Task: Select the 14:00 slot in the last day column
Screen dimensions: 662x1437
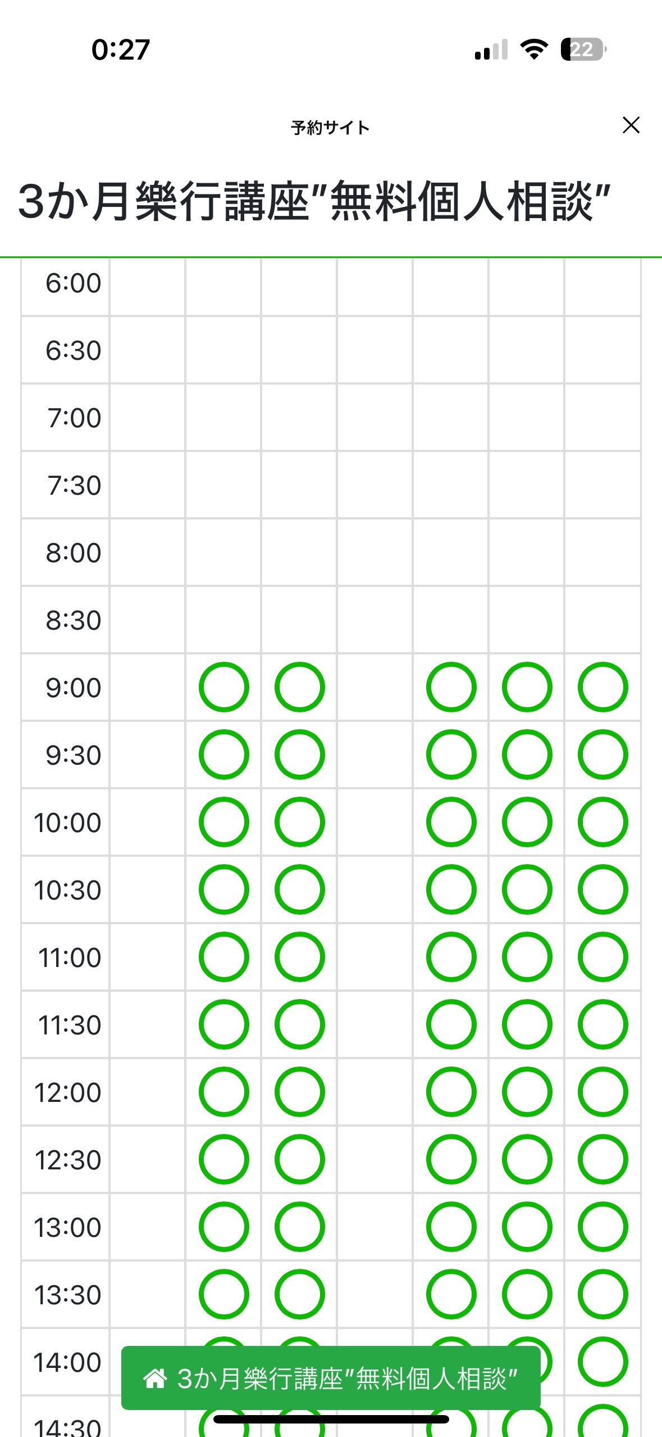Action: click(602, 1362)
